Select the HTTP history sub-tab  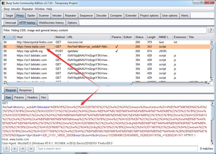[x=27, y=23]
